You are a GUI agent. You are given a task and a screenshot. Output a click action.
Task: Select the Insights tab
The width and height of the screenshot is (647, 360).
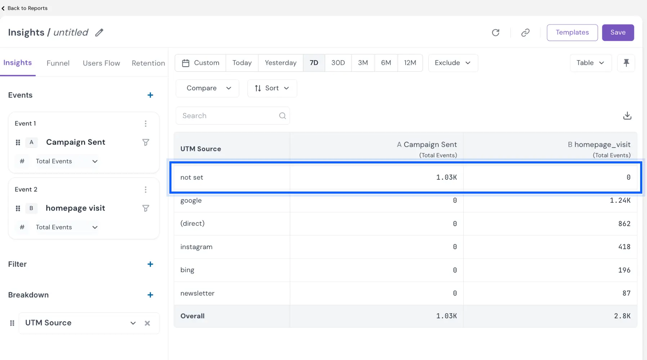(18, 63)
